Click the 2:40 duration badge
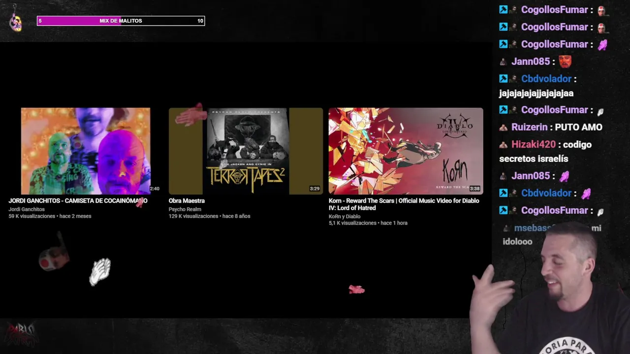The image size is (630, 354). coord(155,189)
